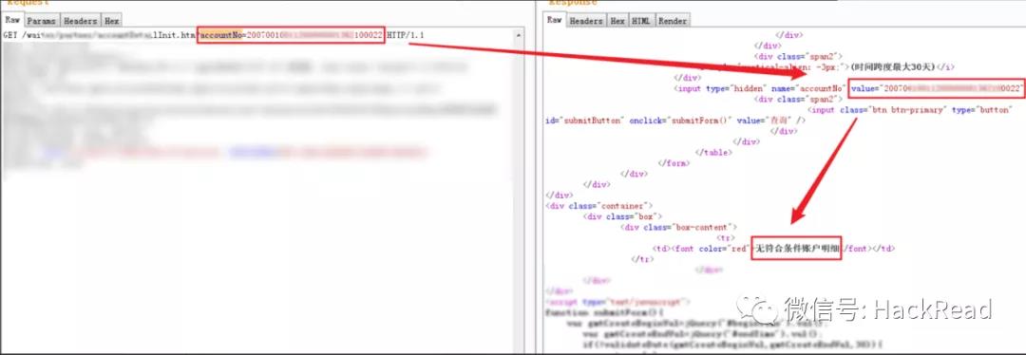Click the red 无符合条件账户明细 message text
This screenshot has height=355, width=1026.
(796, 249)
